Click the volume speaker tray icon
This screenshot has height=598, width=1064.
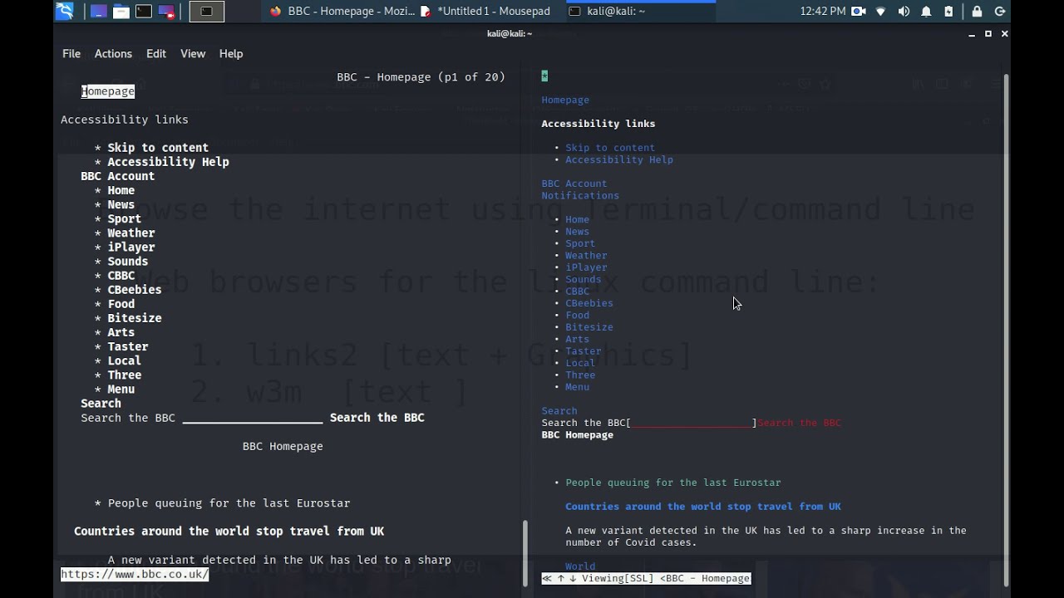click(x=904, y=11)
